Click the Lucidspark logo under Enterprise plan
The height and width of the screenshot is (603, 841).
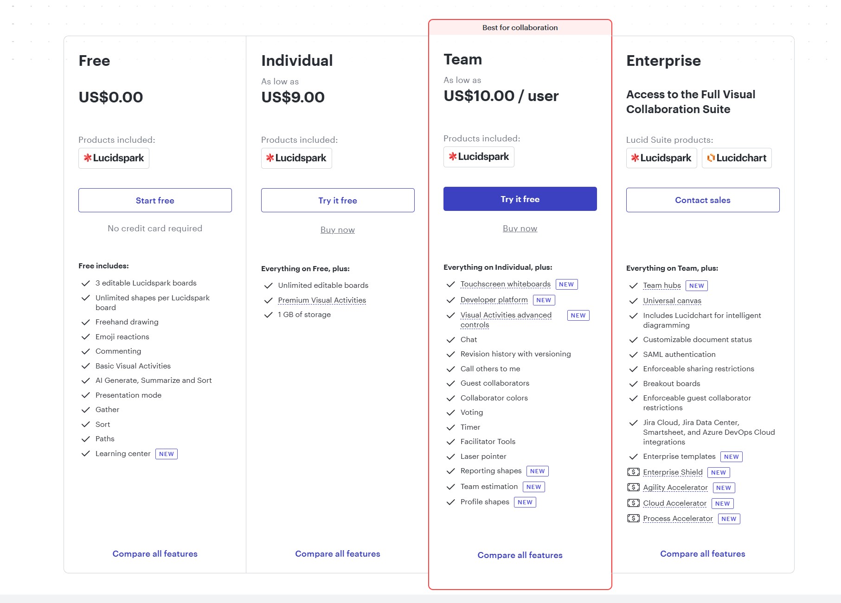point(661,158)
